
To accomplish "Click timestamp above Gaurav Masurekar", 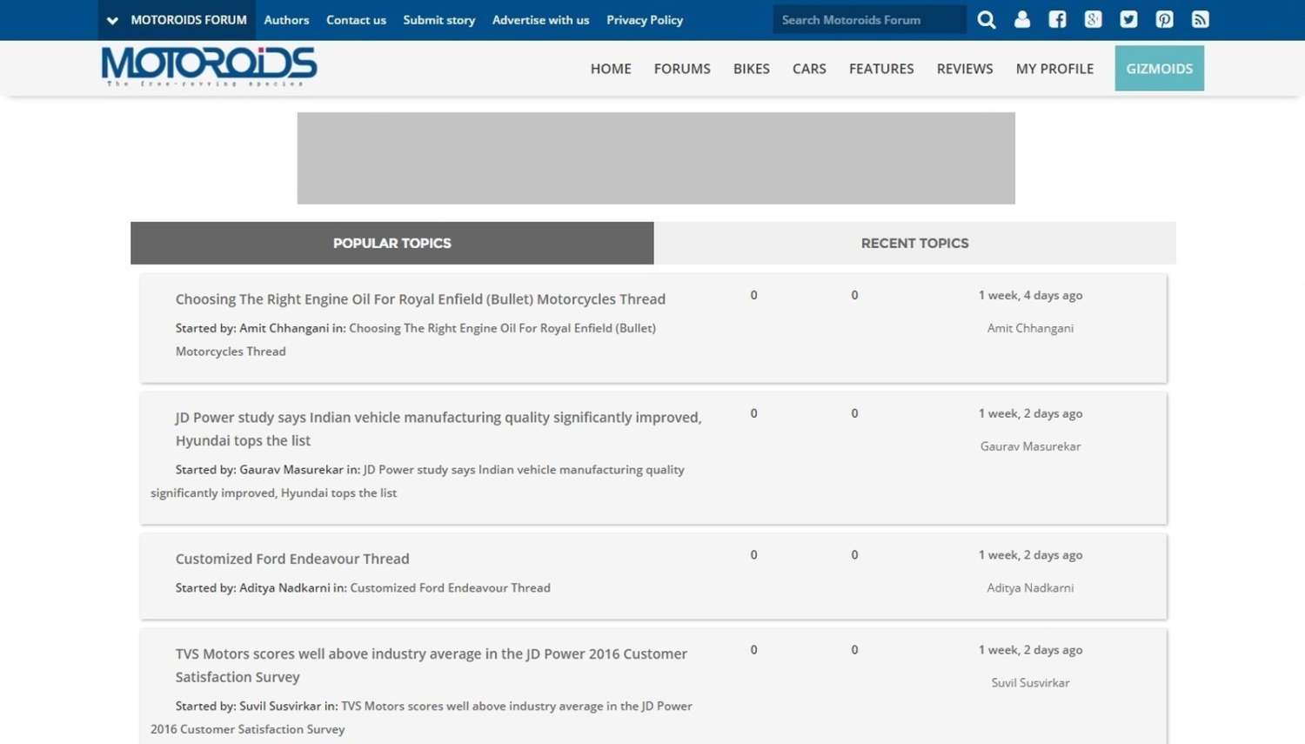I will (1030, 413).
